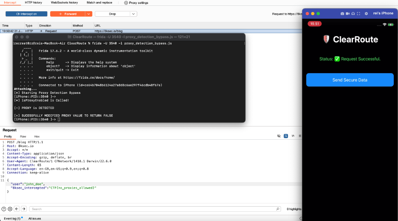Open the search help question mark icon
The height and width of the screenshot is (221, 398).
tap(4, 209)
